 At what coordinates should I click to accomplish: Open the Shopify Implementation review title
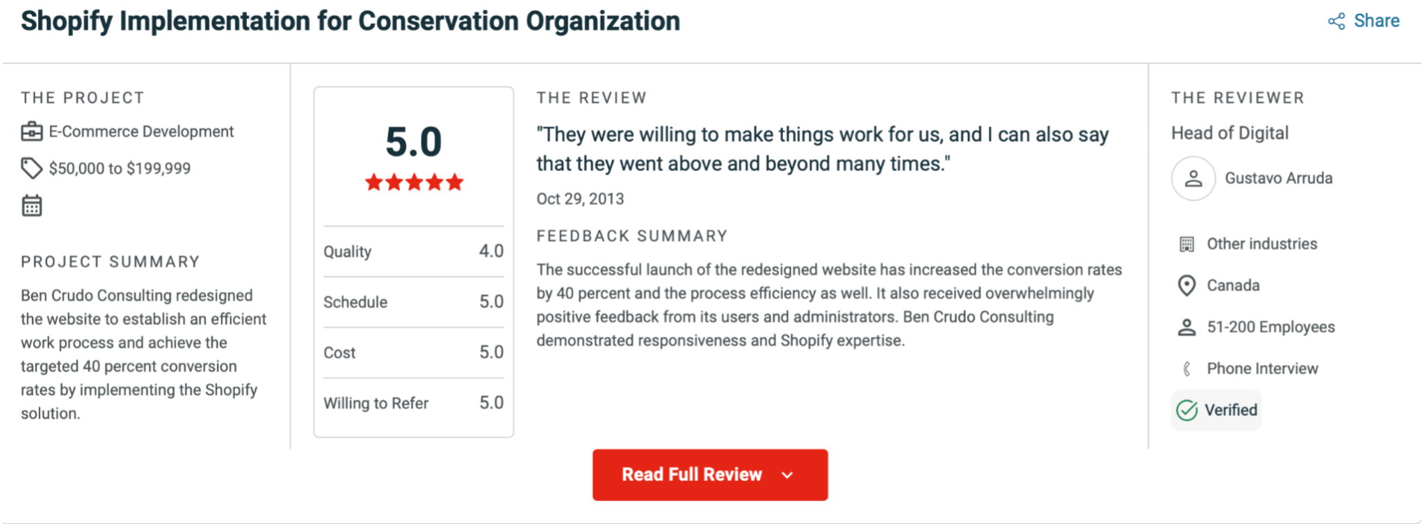click(350, 22)
